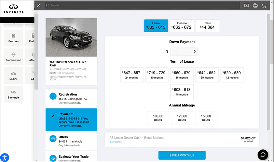Select the 39 months lease term
274x162 pixels.
click(x=207, y=75)
